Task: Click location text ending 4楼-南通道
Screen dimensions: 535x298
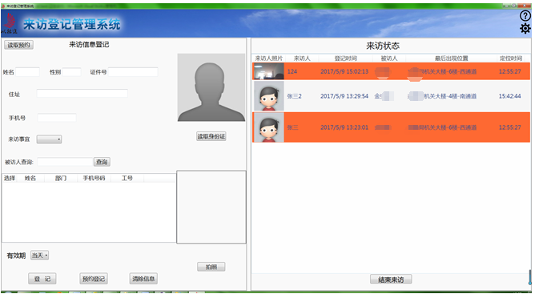Action: pyautogui.click(x=442, y=96)
